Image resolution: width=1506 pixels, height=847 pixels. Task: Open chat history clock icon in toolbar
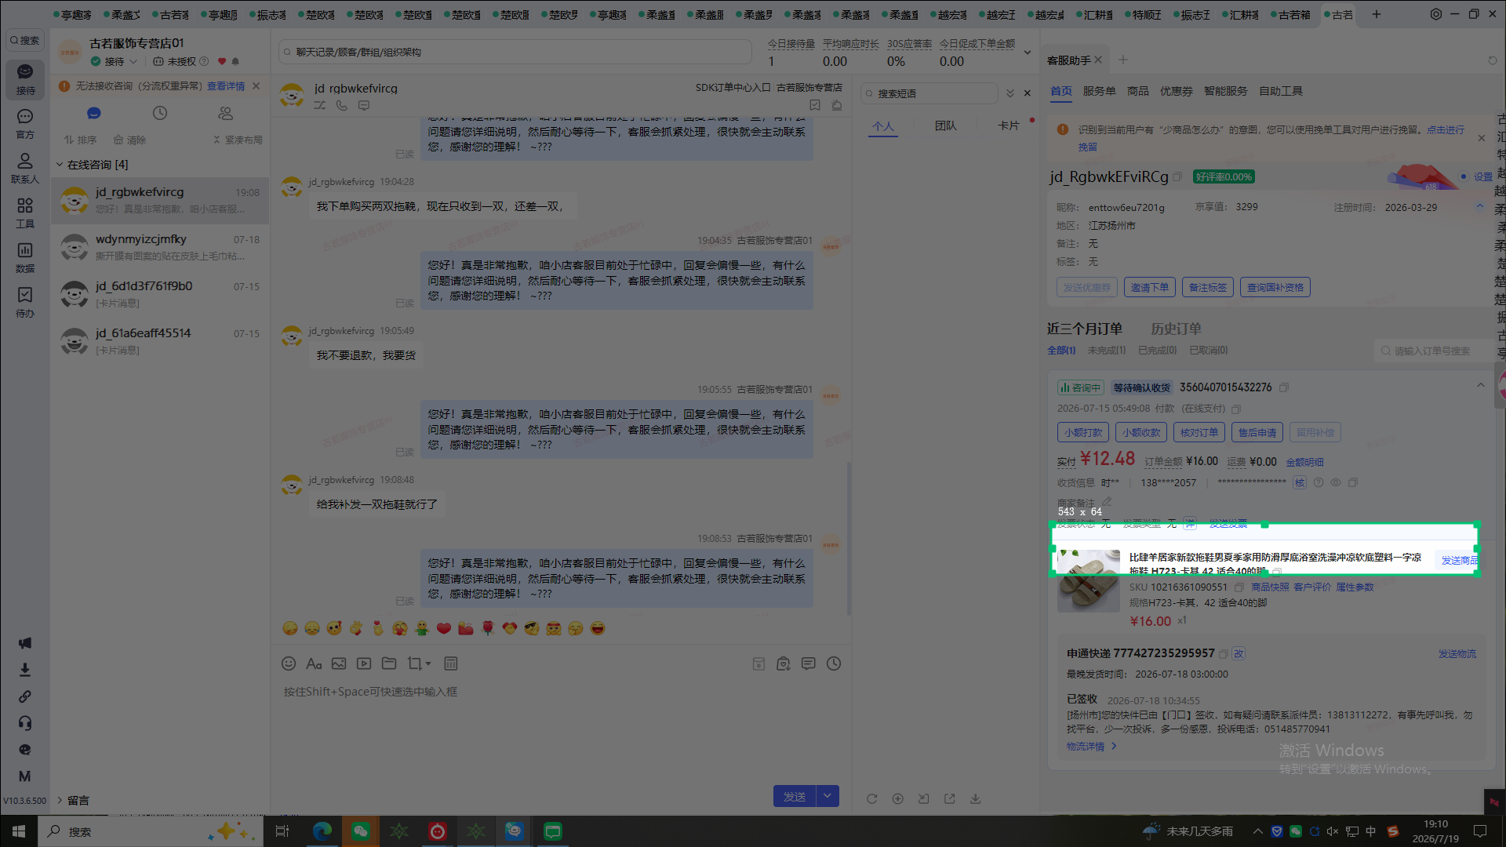click(834, 663)
